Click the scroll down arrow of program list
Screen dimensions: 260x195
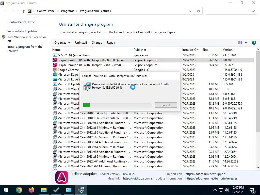(x=258, y=168)
